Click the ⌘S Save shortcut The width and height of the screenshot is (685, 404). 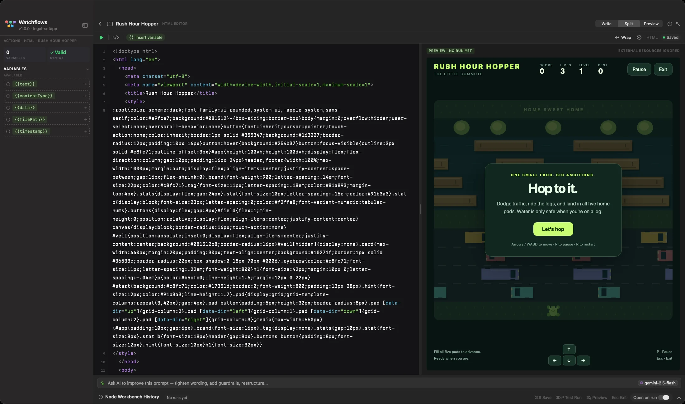click(543, 397)
